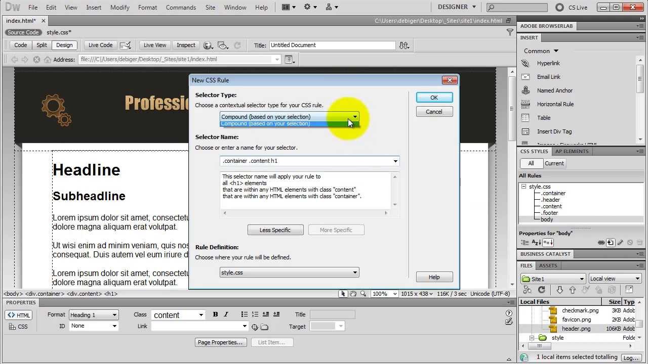The image size is (648, 364).
Task: Click the Show category view icon
Action: [x=525, y=243]
